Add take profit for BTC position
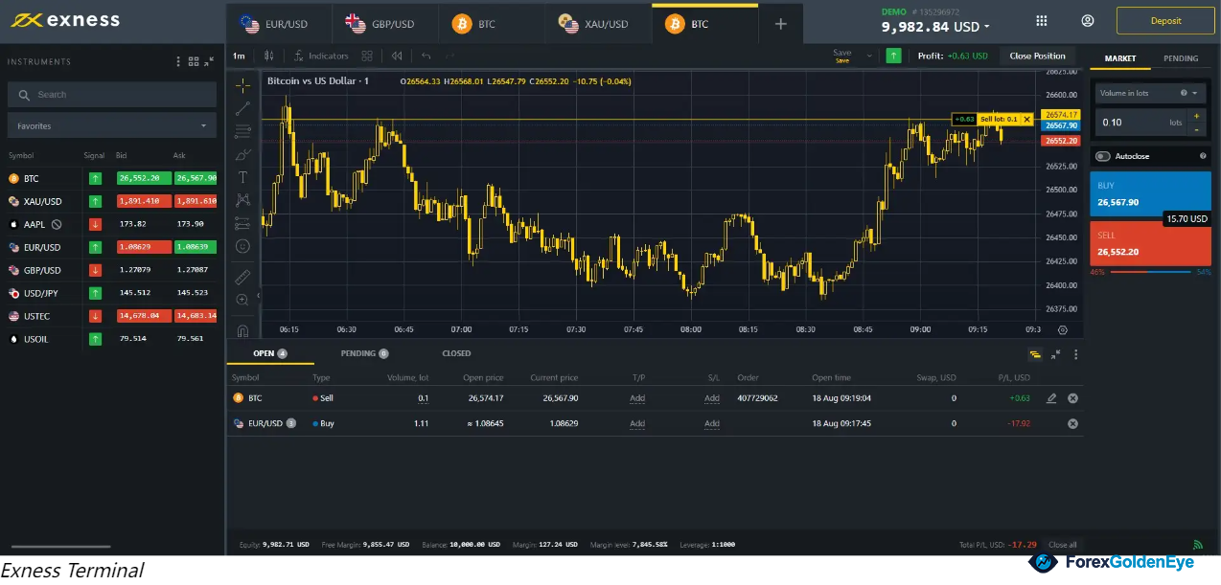The width and height of the screenshot is (1221, 585). 637,398
